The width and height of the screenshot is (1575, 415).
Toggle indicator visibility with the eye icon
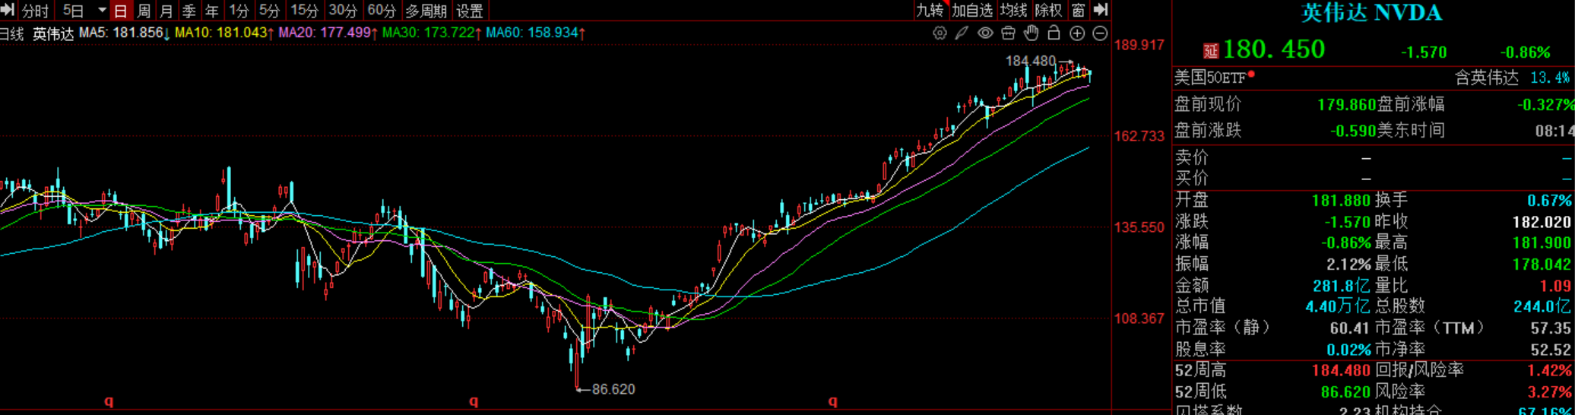(985, 33)
